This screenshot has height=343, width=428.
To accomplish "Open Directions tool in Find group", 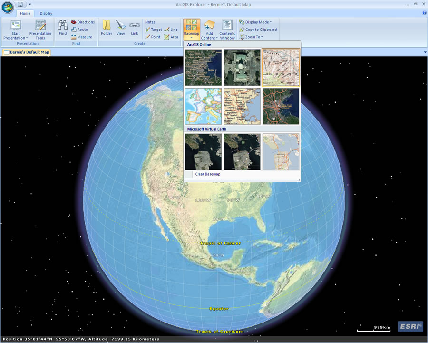I will 83,22.
